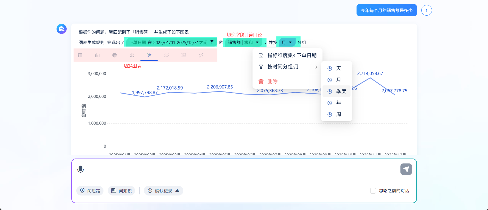Switch to bar chart view

tap(97, 55)
